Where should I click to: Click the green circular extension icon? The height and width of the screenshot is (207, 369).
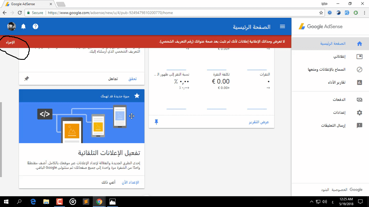[x=356, y=13]
